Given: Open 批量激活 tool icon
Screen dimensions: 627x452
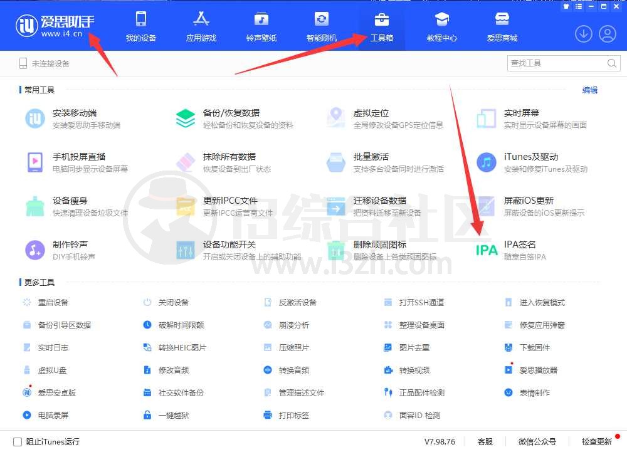Looking at the screenshot, I should click(x=336, y=162).
